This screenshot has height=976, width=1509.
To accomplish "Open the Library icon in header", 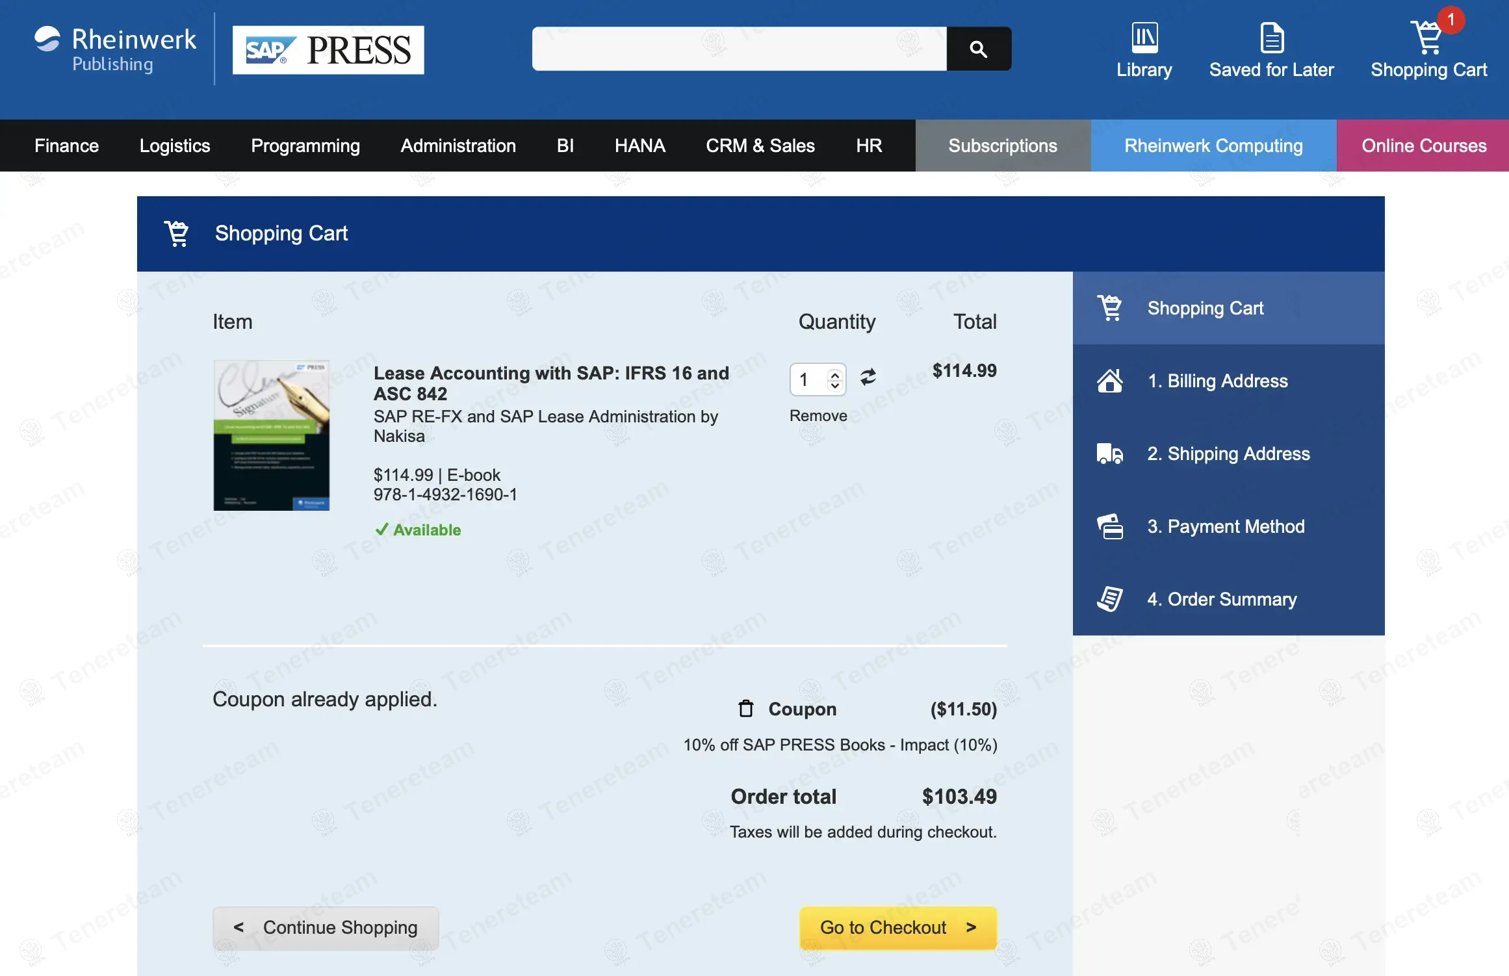I will 1144,38.
